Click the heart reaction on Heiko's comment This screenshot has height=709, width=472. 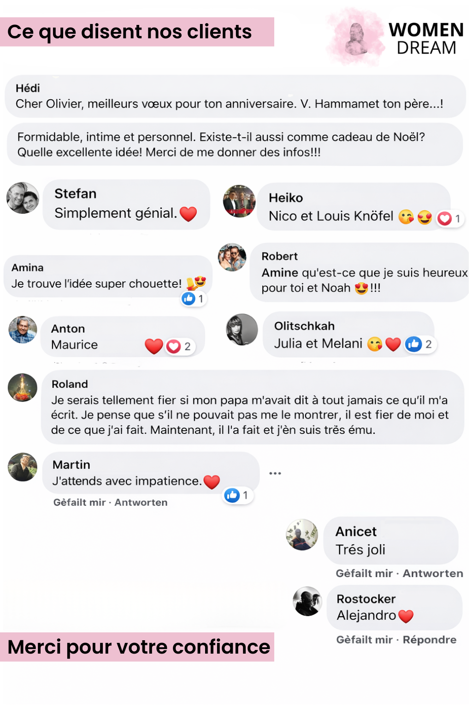click(444, 218)
